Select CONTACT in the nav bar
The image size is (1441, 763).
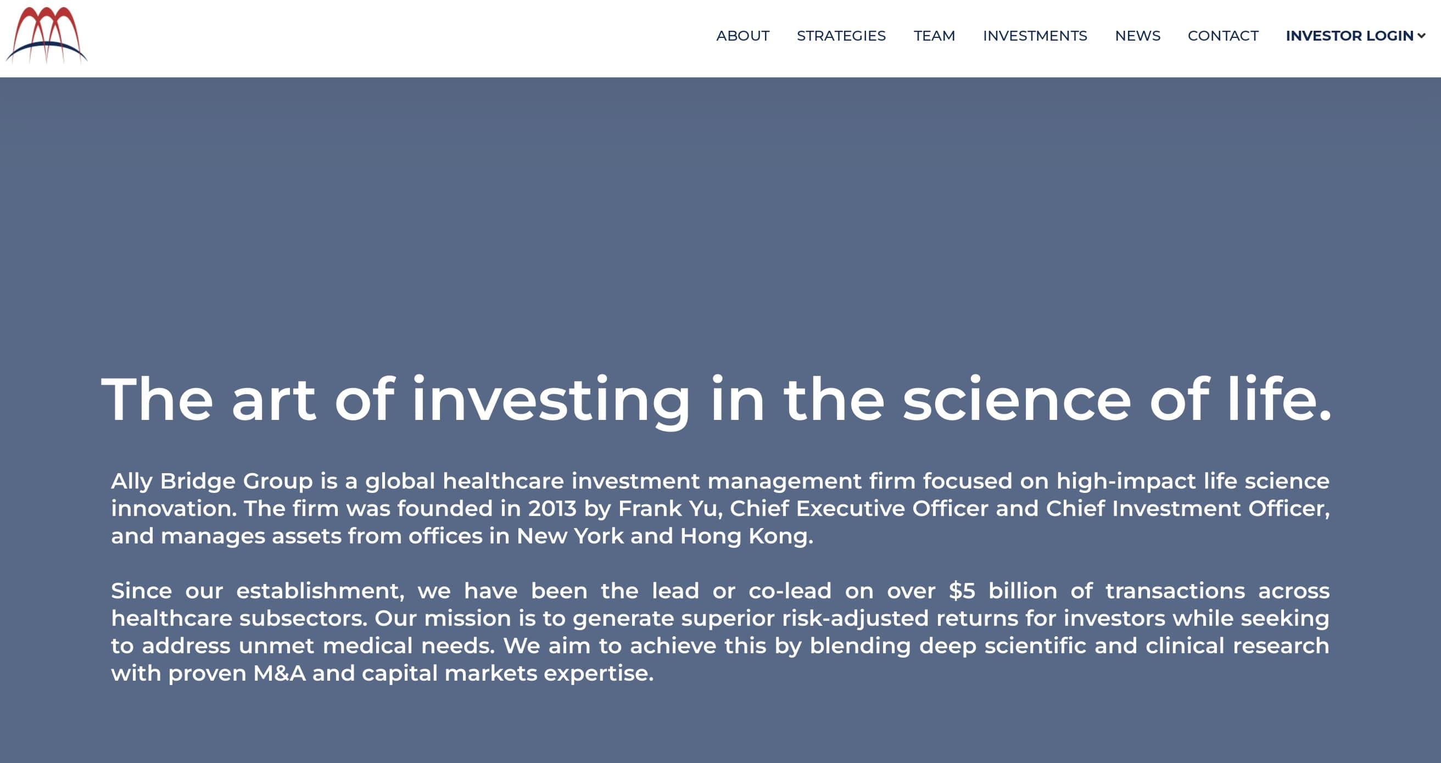pyautogui.click(x=1223, y=36)
